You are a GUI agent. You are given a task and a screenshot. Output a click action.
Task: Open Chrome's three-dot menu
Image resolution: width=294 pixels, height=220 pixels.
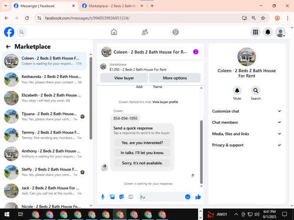point(288,18)
